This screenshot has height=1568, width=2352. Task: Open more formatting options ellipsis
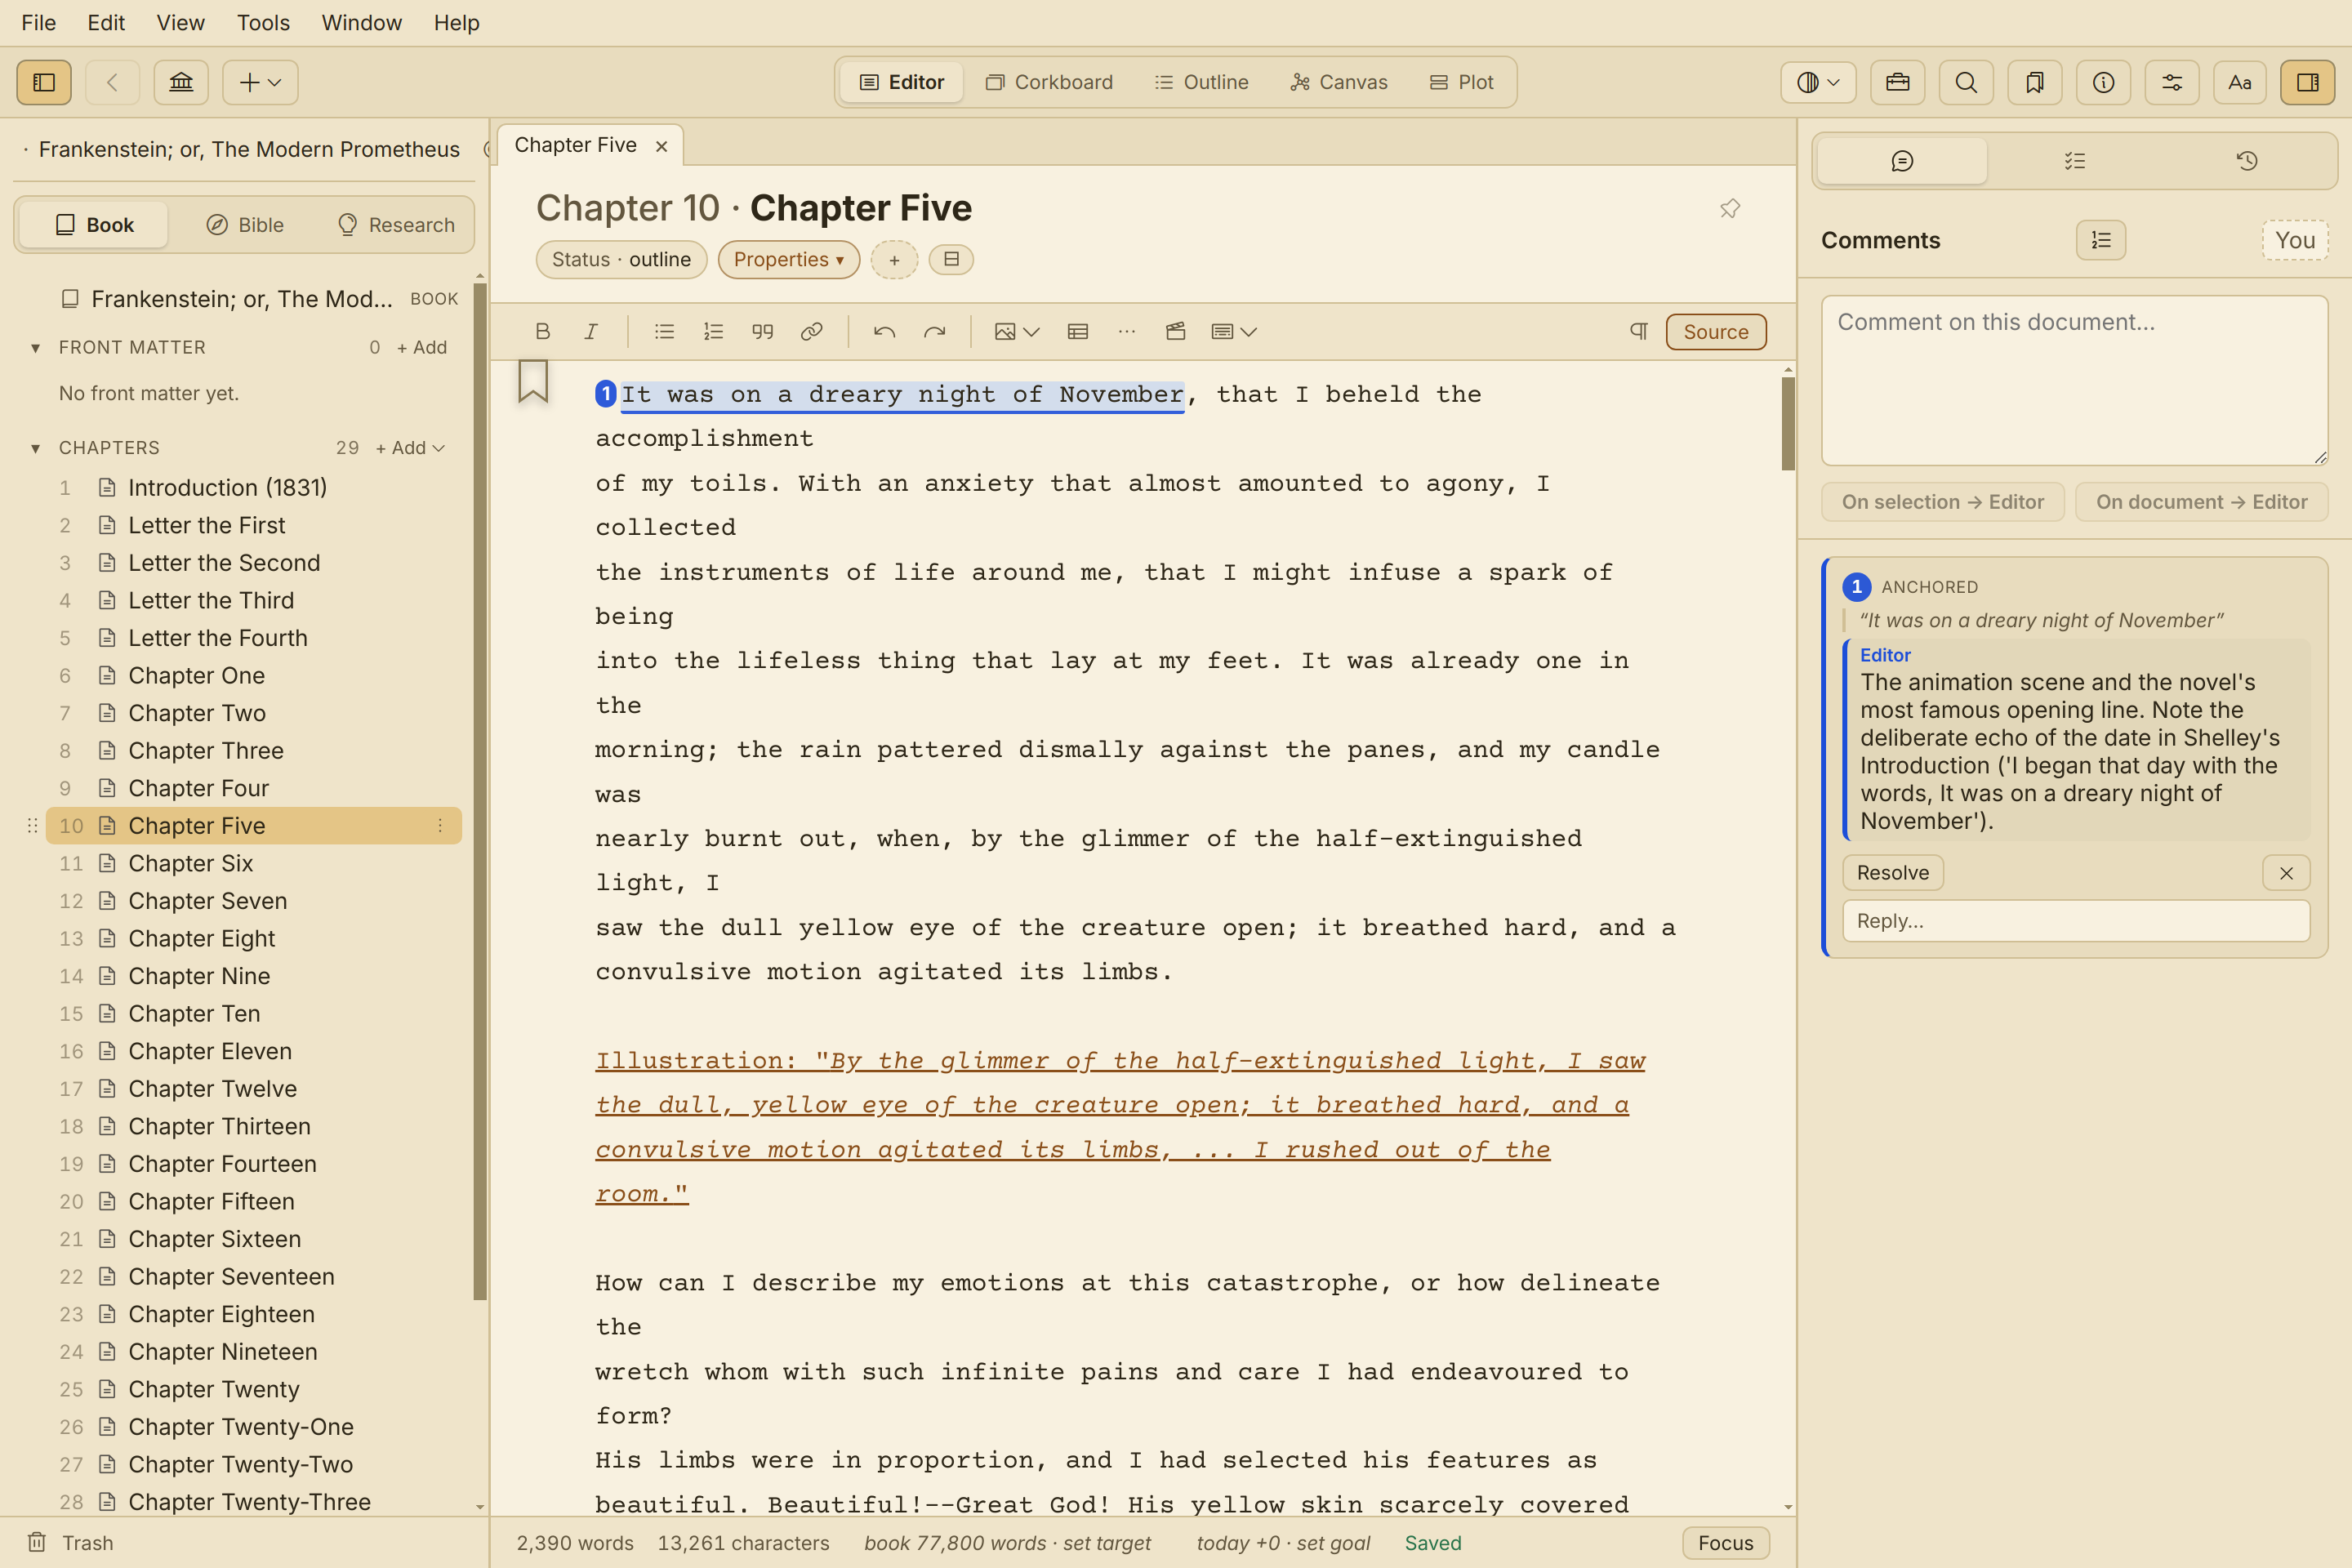click(1127, 332)
